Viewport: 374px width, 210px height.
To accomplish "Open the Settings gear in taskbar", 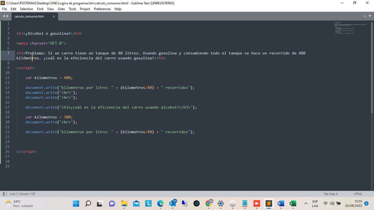I will pos(221,203).
